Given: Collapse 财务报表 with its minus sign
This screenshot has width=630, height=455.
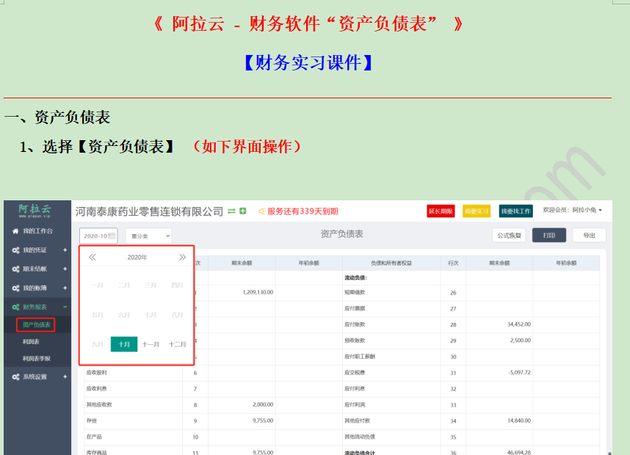Looking at the screenshot, I should point(65,307).
